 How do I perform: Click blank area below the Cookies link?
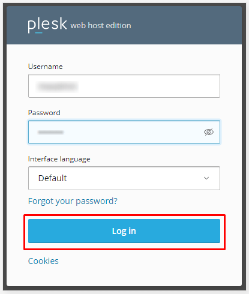(x=124, y=276)
